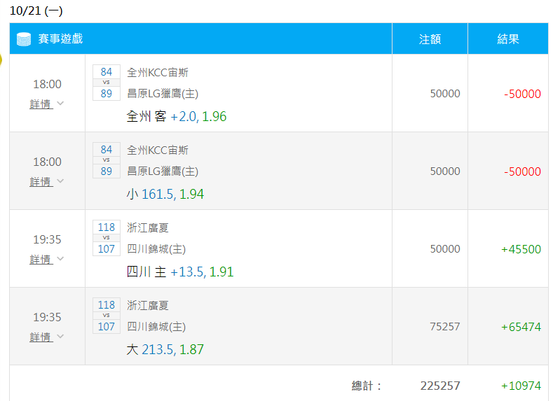Click time 19:35 in 大 213.5 row
Viewport: 553px width, 401px height.
click(x=47, y=317)
